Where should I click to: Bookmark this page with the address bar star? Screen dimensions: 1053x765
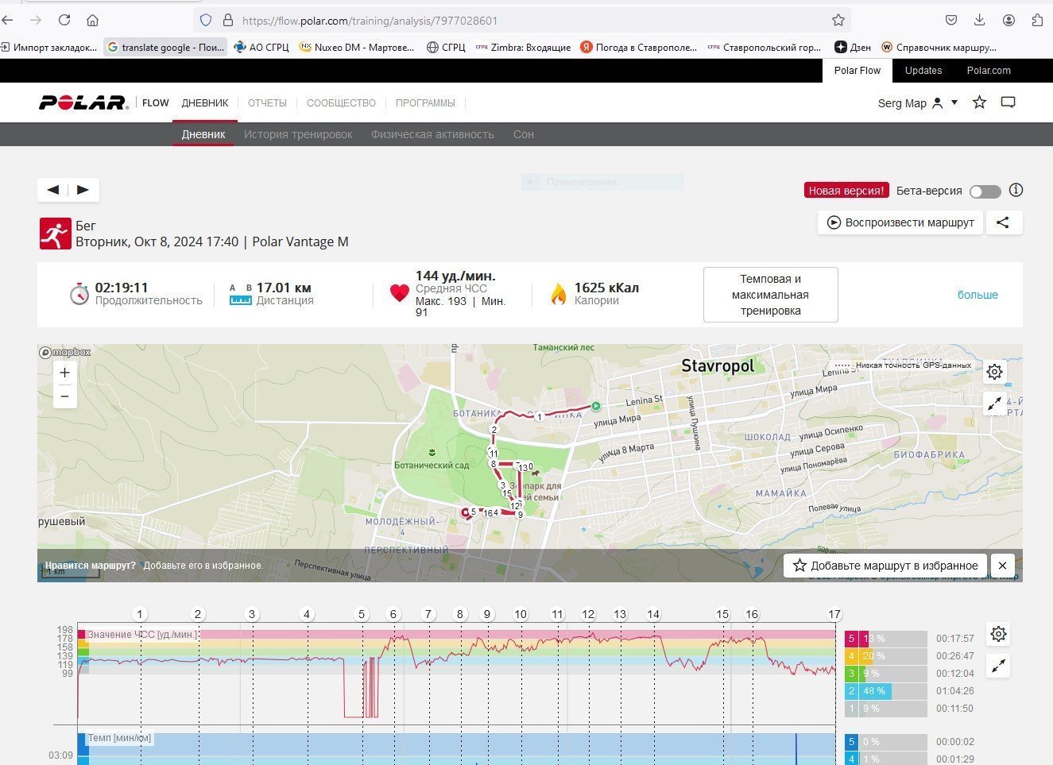pos(838,21)
